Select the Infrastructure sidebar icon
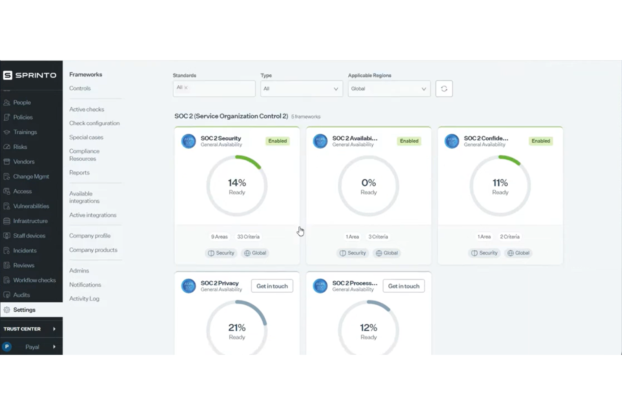 [x=7, y=221]
